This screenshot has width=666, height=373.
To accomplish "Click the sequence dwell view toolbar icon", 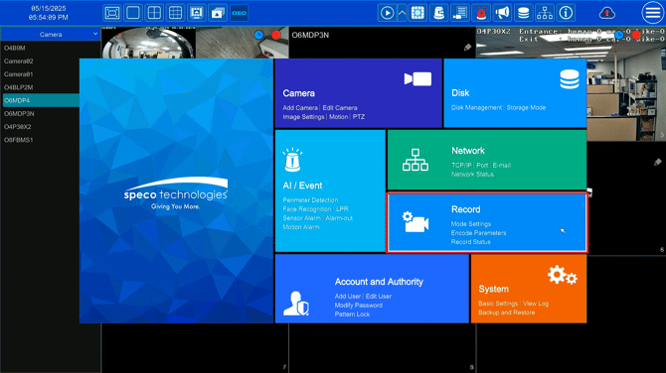I will pyautogui.click(x=196, y=13).
